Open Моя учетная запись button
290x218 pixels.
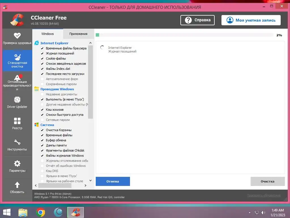pos(251,20)
